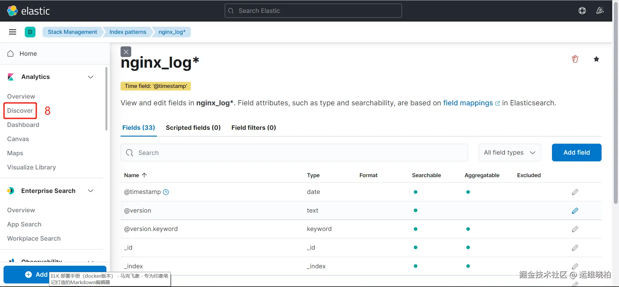619x287 pixels.
Task: Close the side navigation with X button
Action: pyautogui.click(x=126, y=52)
